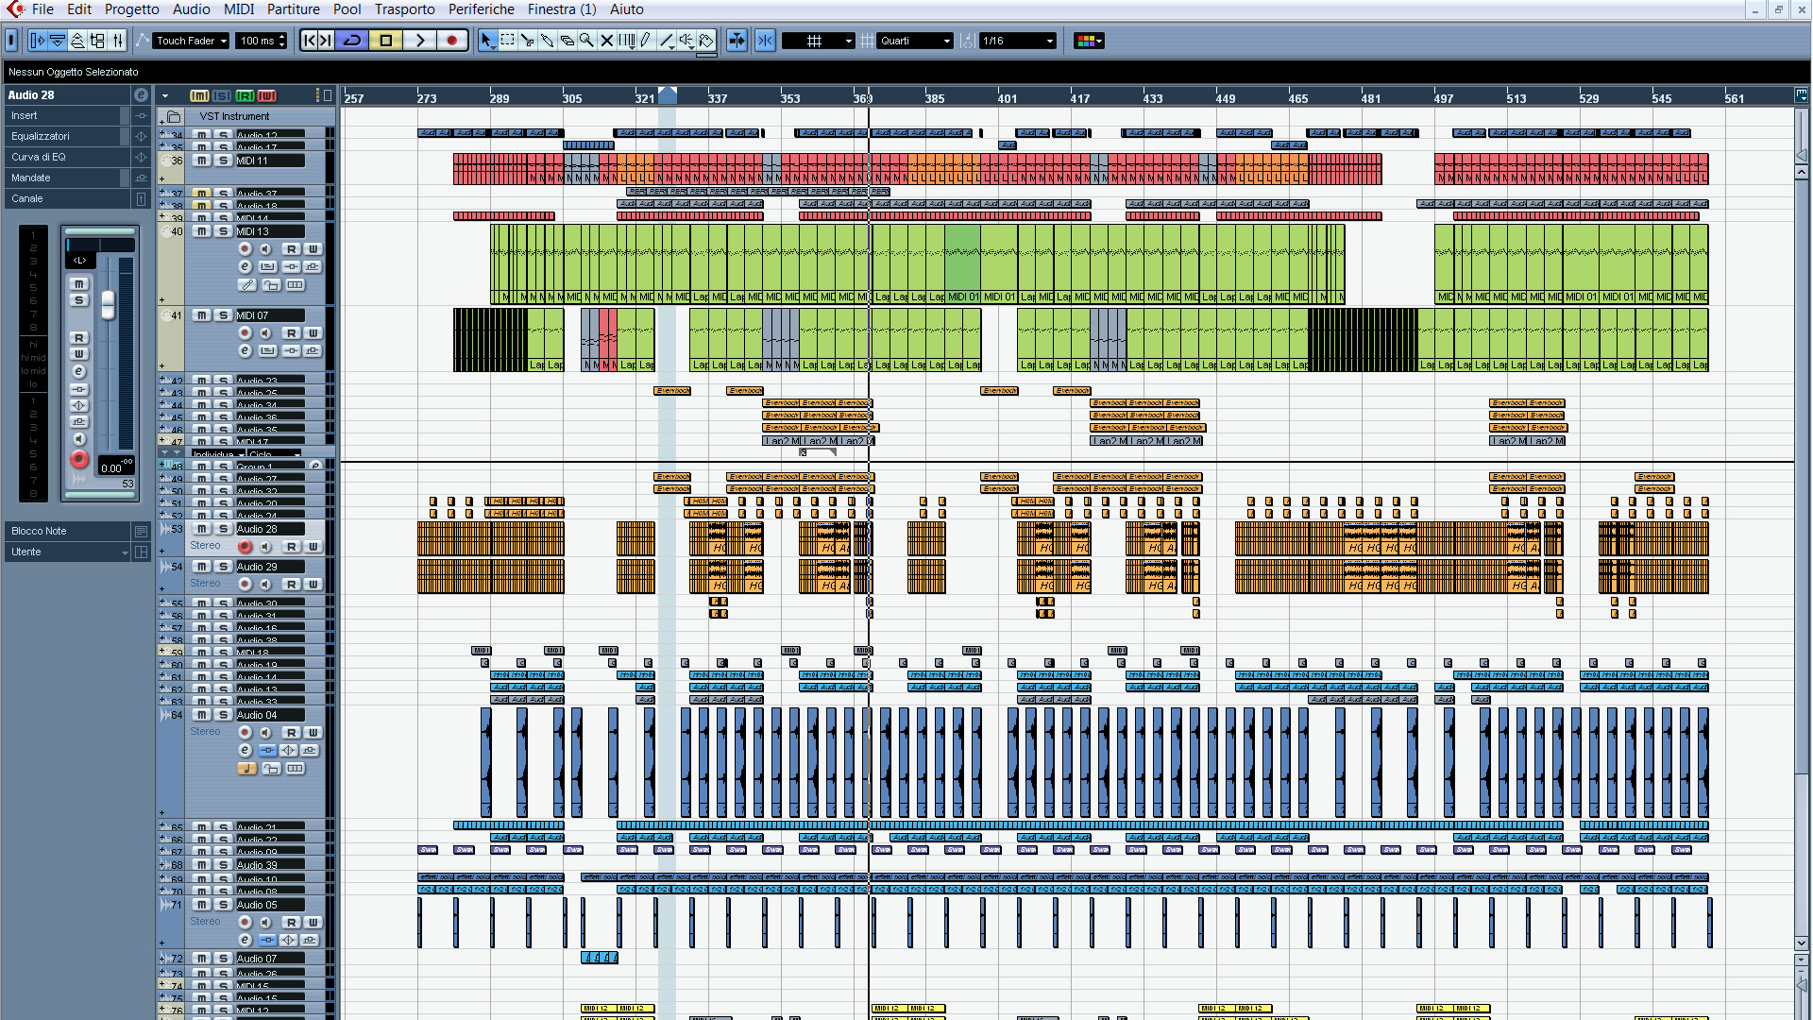The width and height of the screenshot is (1813, 1020).
Task: Click the 0.00 volume value field
Action: [111, 468]
